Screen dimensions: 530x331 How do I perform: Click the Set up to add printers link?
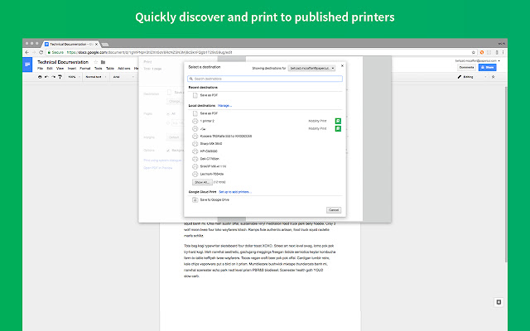coord(234,191)
